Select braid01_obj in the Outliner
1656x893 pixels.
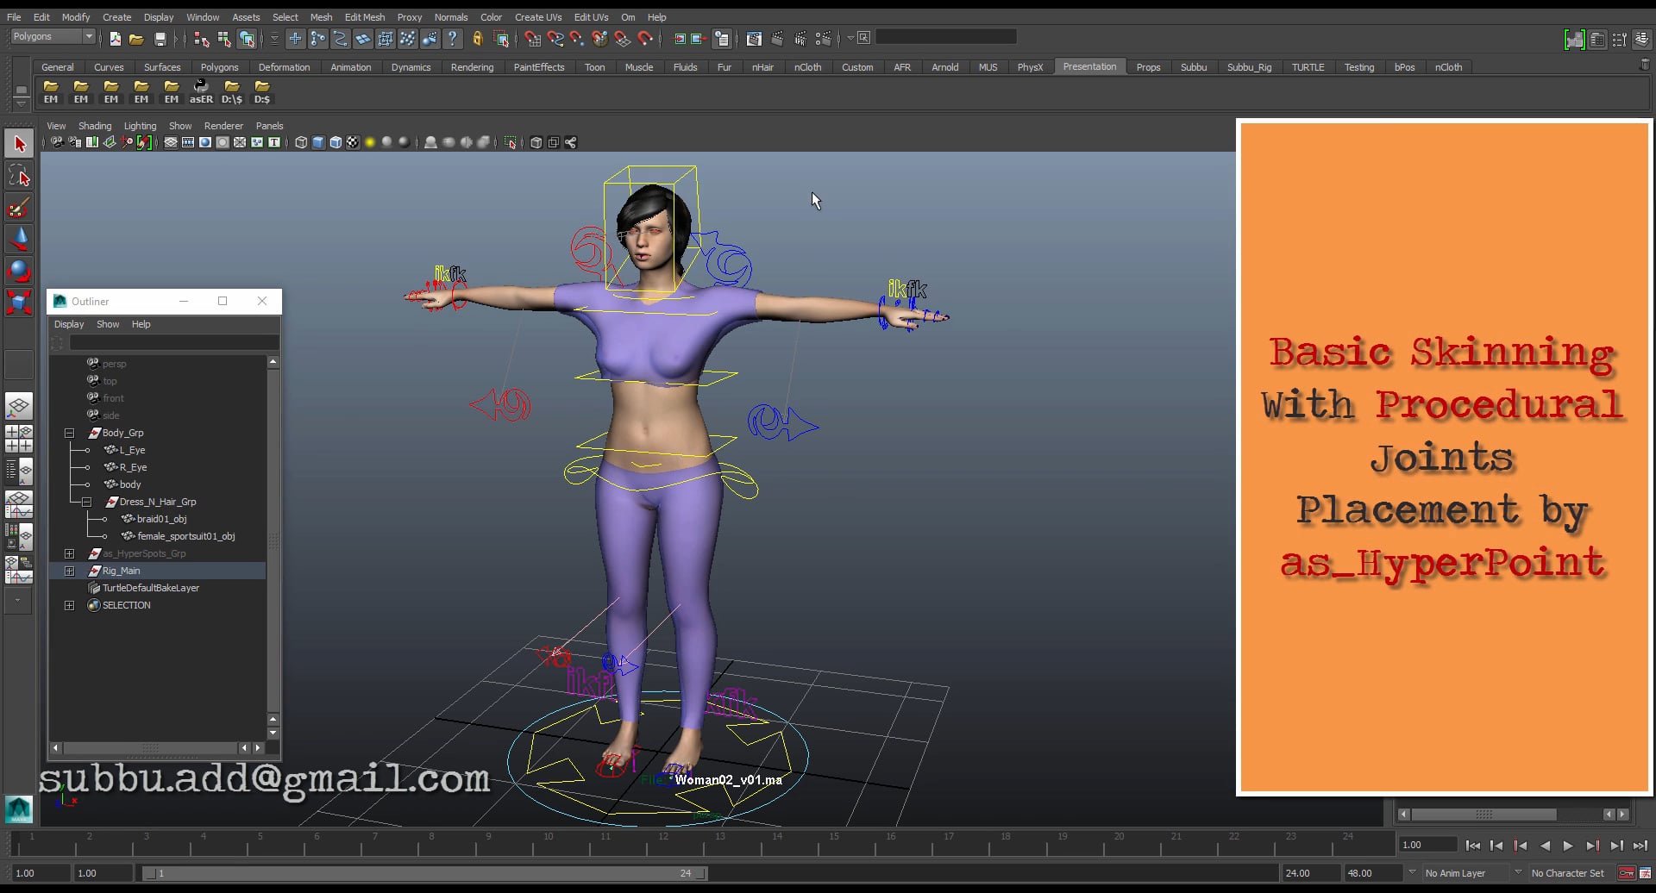(162, 519)
